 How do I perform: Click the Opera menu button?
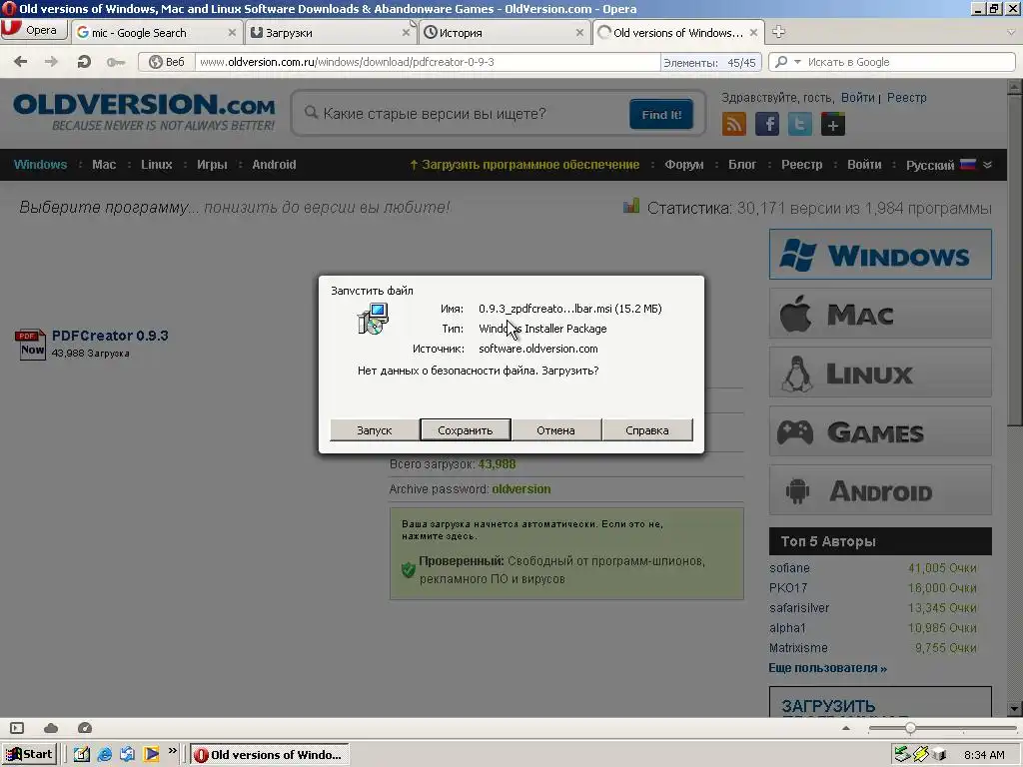(x=34, y=31)
